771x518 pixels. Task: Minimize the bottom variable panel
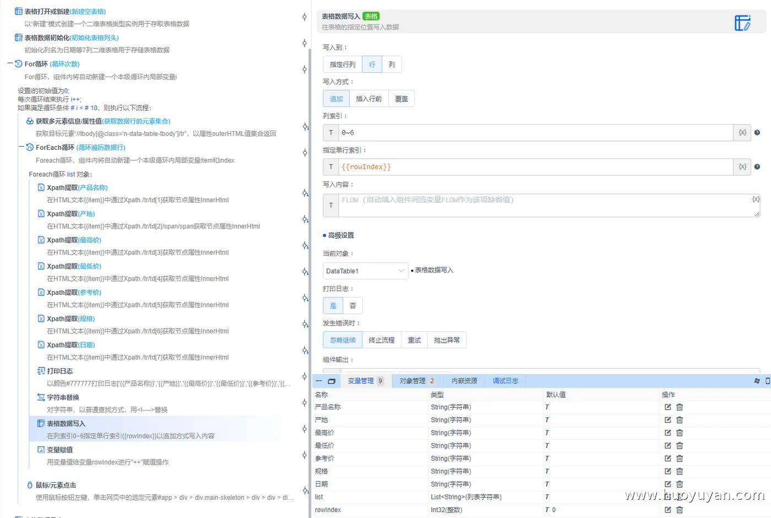pos(318,381)
